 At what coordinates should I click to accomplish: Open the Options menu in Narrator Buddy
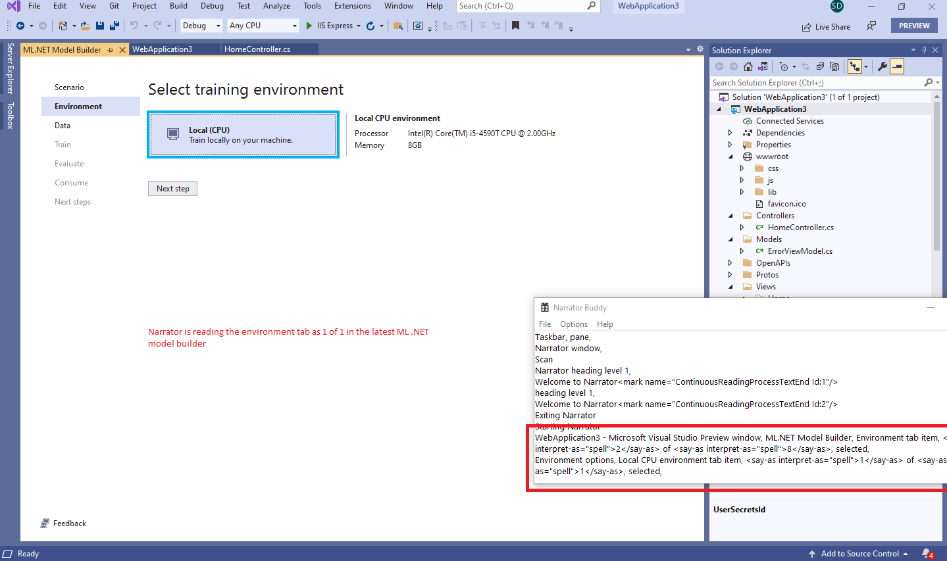(x=573, y=324)
